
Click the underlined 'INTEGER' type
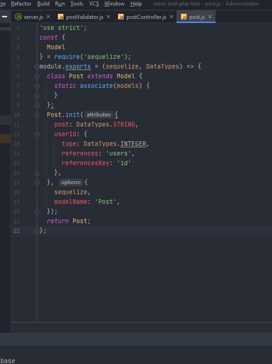pyautogui.click(x=133, y=144)
